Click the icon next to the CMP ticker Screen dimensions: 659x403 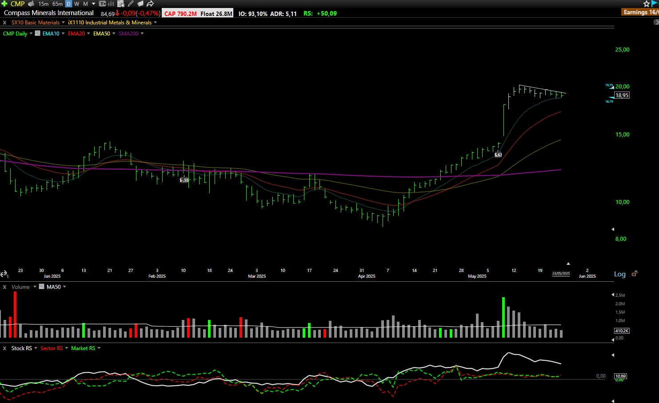coord(31,4)
